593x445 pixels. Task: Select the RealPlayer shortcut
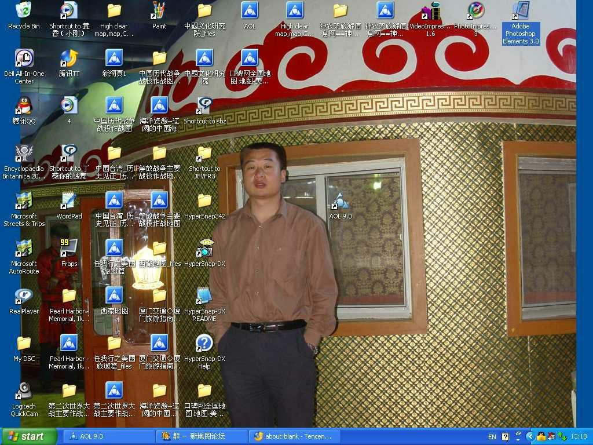click(24, 296)
